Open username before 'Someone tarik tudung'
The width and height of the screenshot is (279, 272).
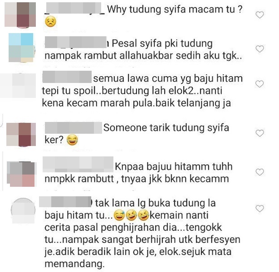[x=73, y=128]
